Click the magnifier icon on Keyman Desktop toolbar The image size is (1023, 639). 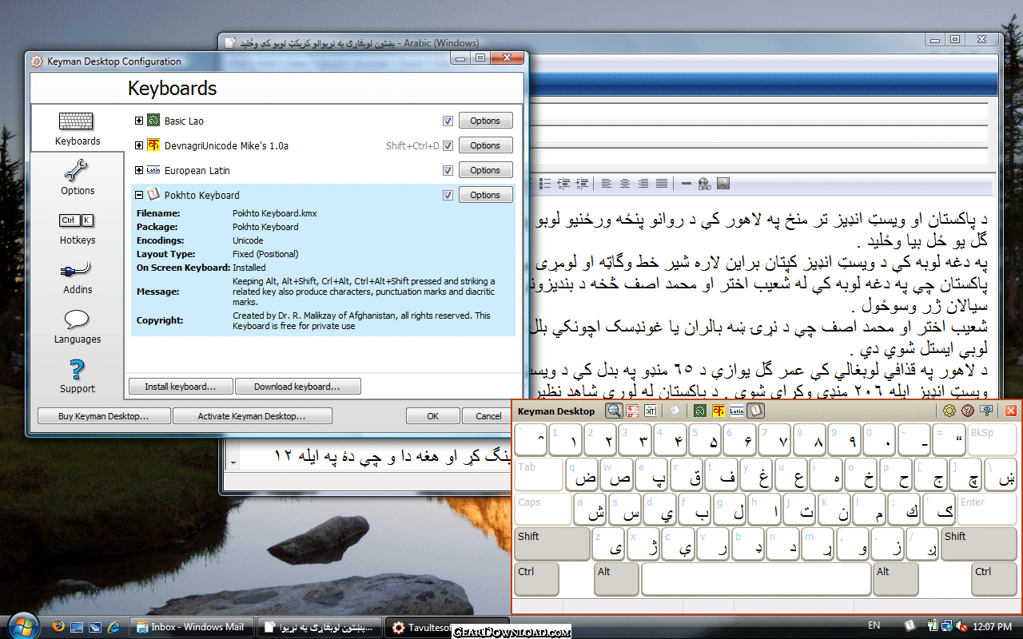click(x=615, y=411)
